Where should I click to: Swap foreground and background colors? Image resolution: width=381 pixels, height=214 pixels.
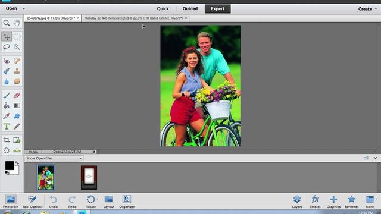point(17,163)
